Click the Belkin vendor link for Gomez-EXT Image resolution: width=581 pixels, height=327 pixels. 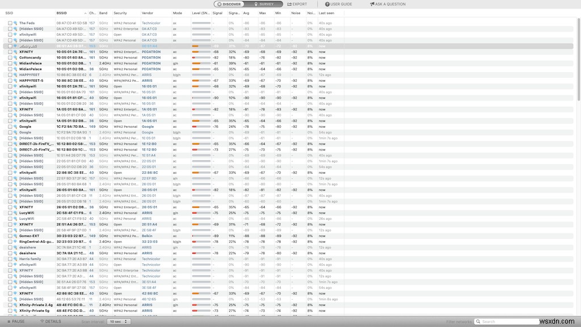147,236
